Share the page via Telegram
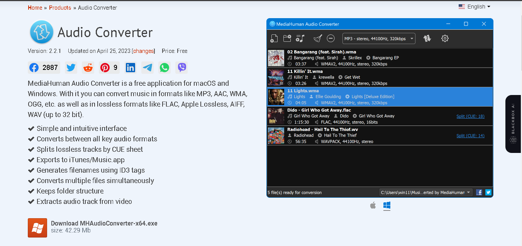 click(x=147, y=68)
